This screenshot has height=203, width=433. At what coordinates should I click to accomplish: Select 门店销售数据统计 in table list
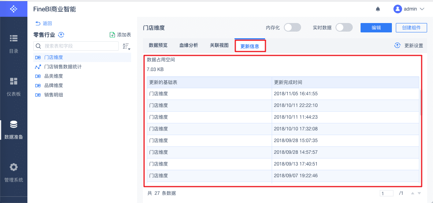[63, 67]
